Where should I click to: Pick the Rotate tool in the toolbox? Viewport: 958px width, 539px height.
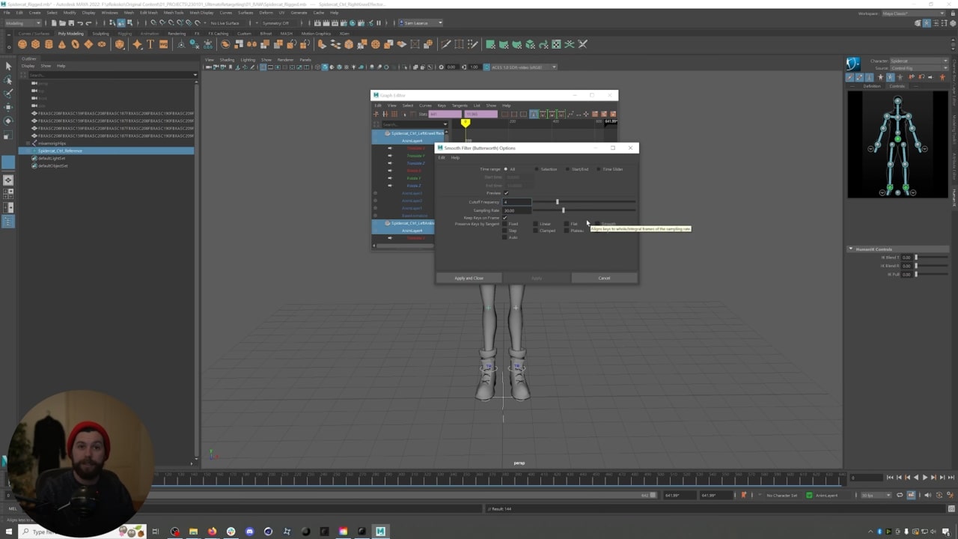pos(8,121)
